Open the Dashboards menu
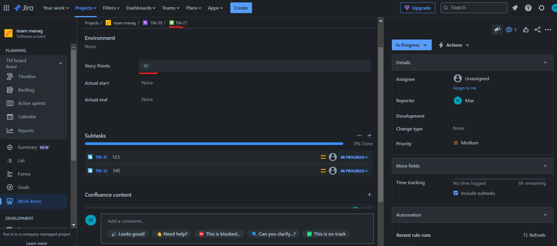Screen dimensions: 557x246 point(141,8)
